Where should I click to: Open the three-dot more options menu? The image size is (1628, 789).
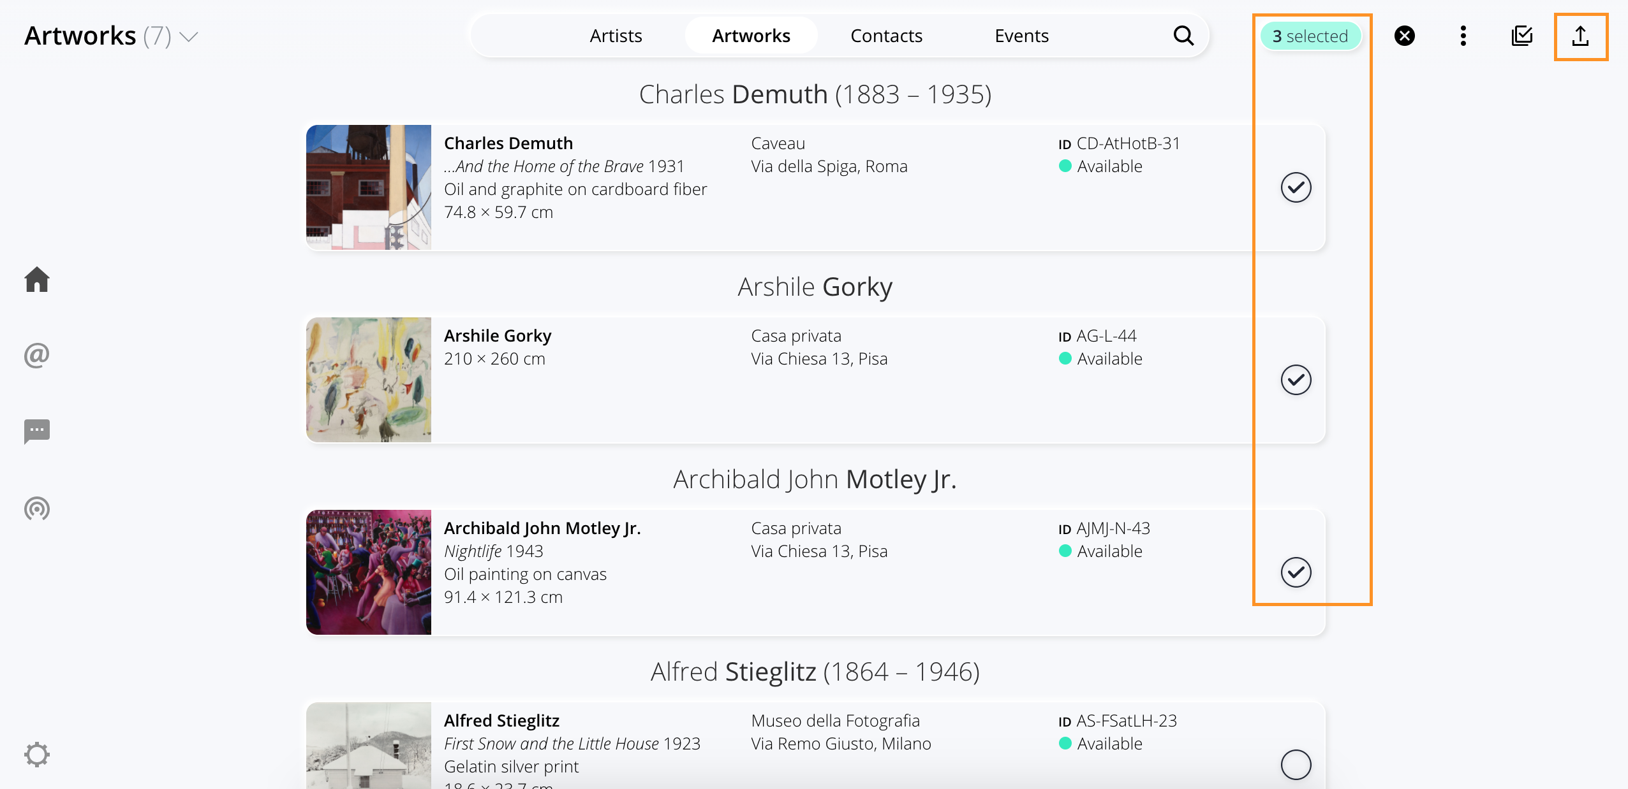click(1463, 36)
